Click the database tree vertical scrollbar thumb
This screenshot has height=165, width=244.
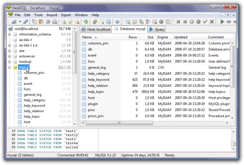(x=75, y=52)
